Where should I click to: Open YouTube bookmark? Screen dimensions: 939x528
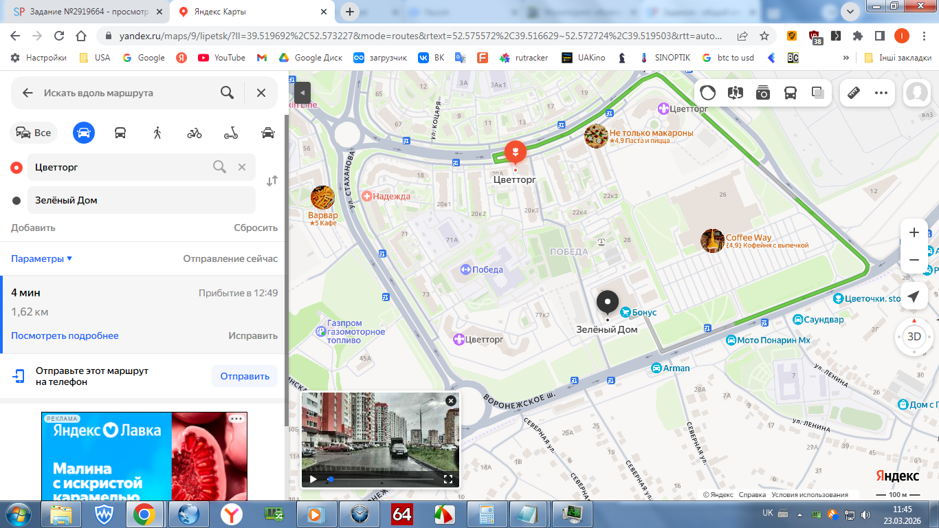click(221, 58)
